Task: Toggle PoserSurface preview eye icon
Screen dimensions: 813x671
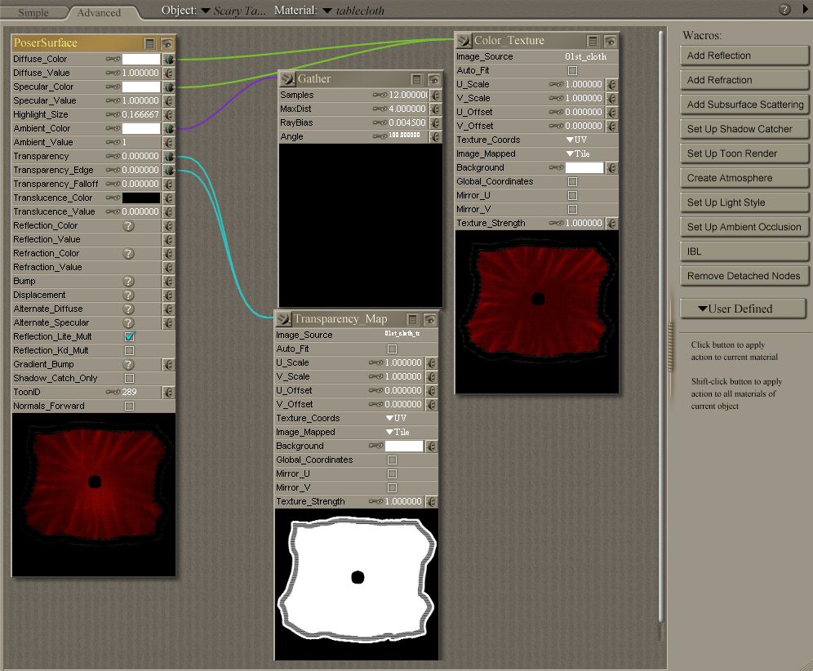Action: [167, 43]
